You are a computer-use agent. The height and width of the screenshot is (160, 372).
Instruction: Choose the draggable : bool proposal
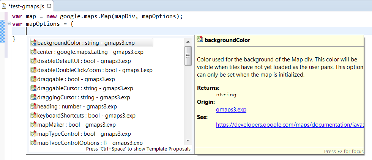73,79
